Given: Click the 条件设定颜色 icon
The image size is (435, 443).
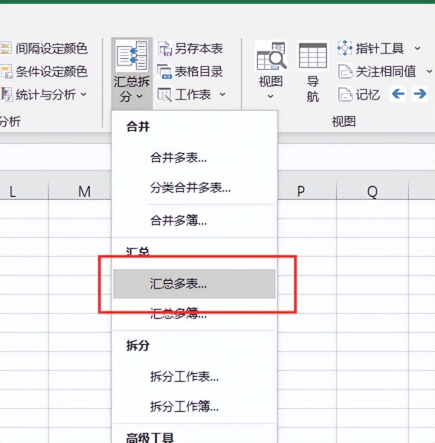Looking at the screenshot, I should 5,71.
